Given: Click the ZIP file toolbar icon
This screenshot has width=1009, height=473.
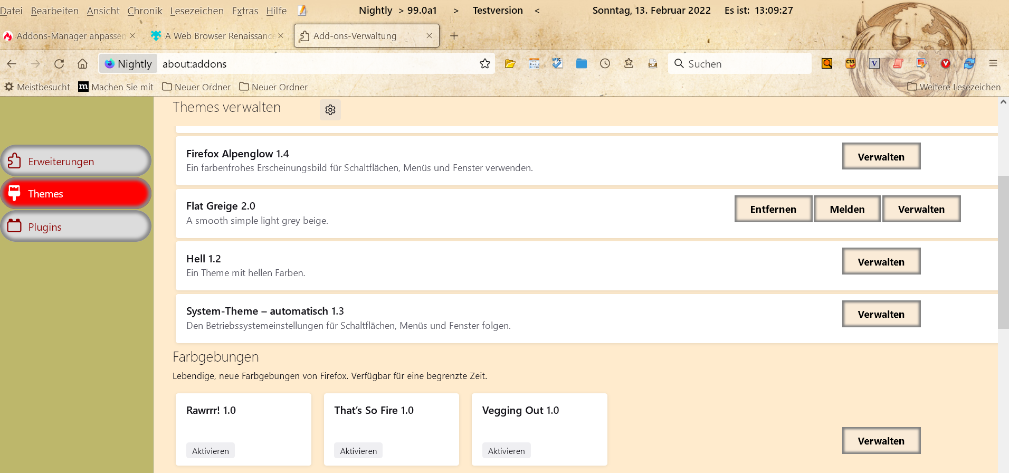Looking at the screenshot, I should (653, 64).
